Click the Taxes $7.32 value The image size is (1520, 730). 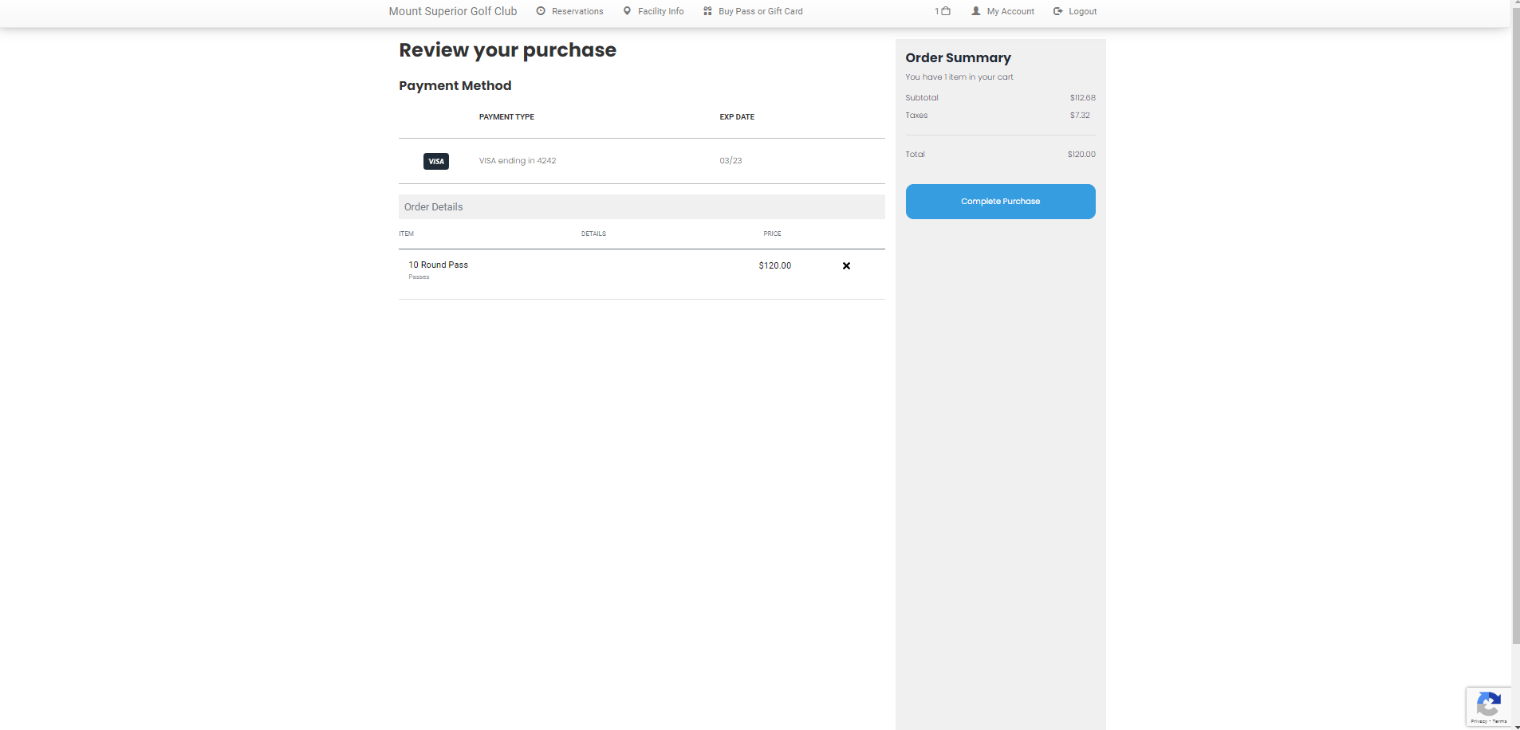[1080, 116]
